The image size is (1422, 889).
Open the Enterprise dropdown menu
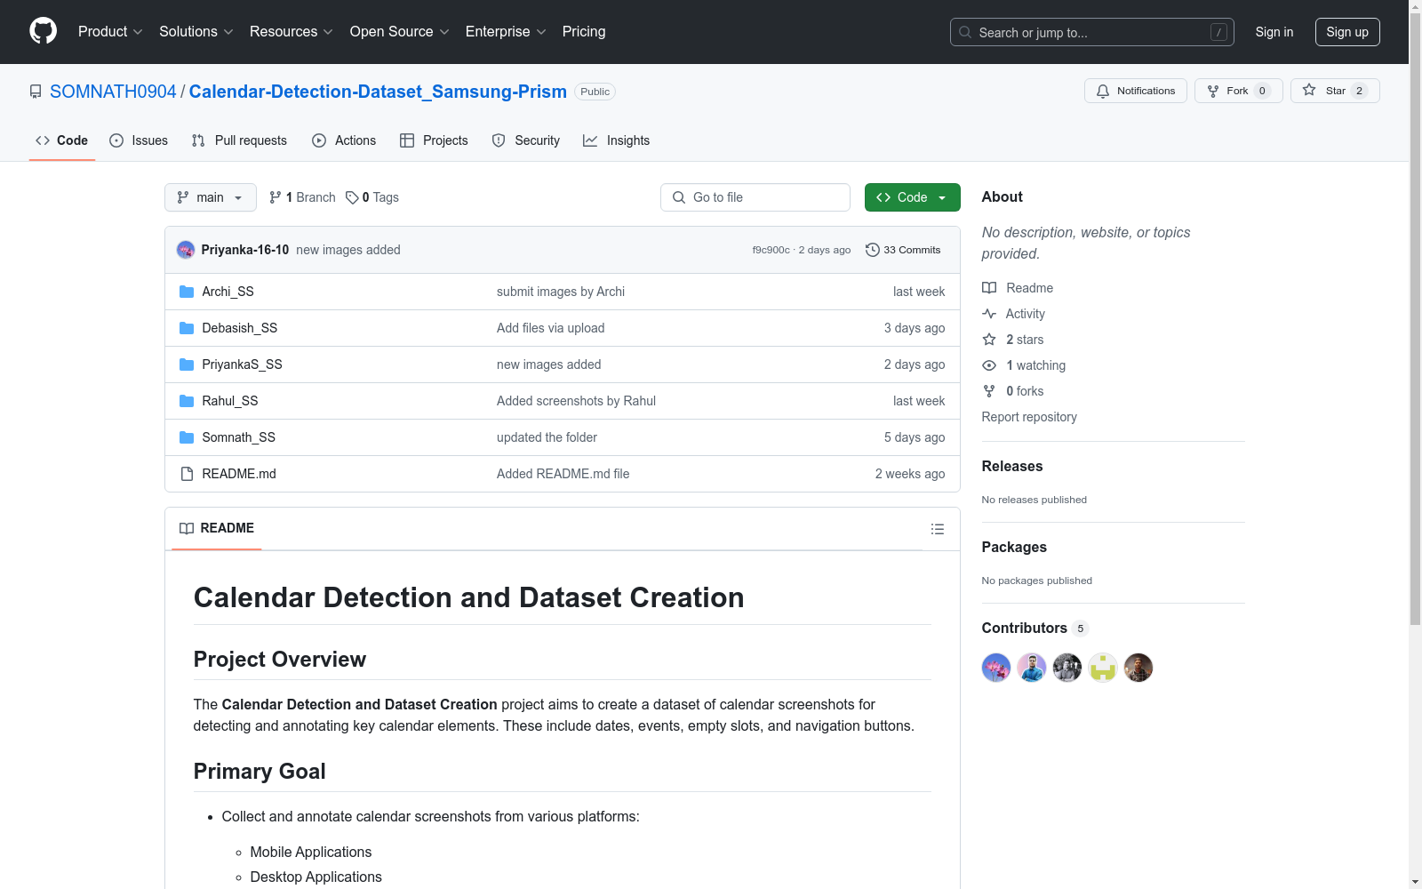coord(506,31)
